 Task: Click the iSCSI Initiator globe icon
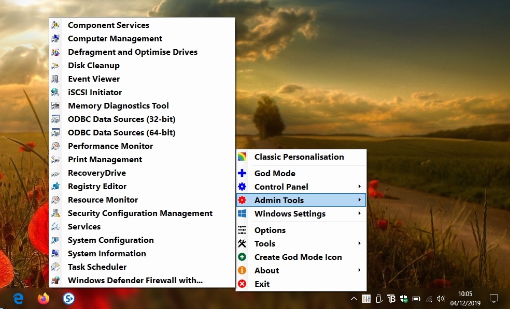pos(55,92)
